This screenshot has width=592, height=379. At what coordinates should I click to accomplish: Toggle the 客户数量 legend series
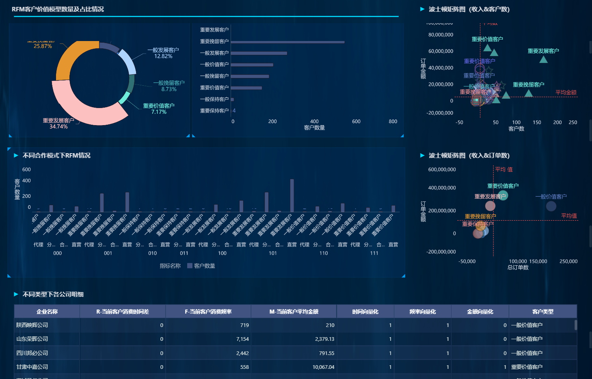point(201,266)
